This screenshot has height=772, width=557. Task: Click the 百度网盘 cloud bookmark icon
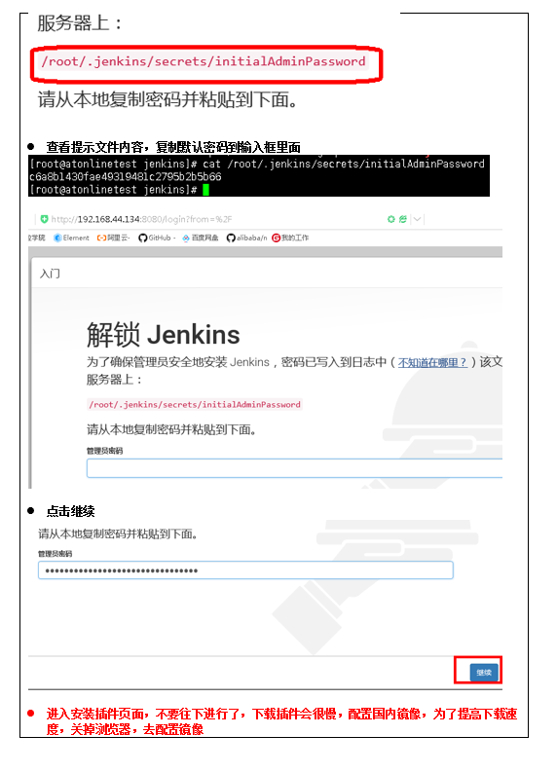pos(186,238)
